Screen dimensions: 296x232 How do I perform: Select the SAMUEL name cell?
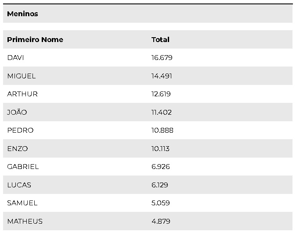pos(22,203)
